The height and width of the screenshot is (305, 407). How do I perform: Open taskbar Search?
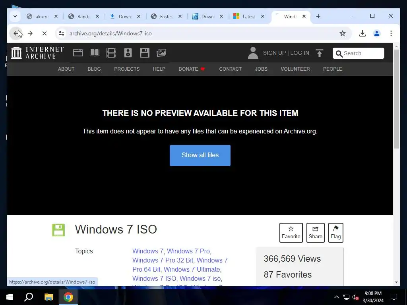point(29,297)
